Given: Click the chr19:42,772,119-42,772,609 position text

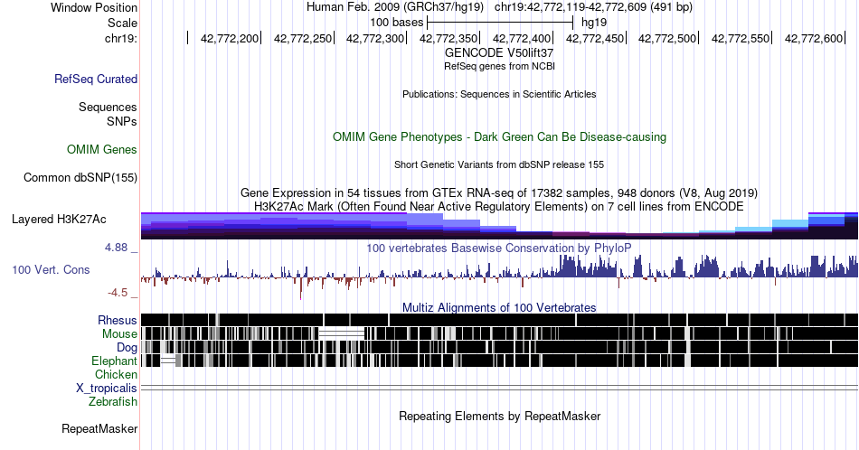Looking at the screenshot, I should pyautogui.click(x=593, y=7).
